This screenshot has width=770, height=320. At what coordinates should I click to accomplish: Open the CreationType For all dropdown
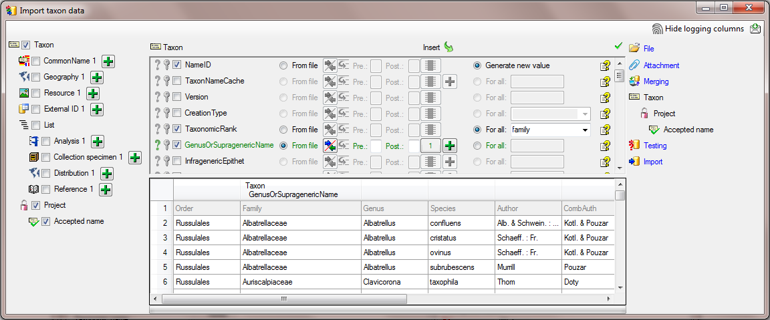(586, 114)
